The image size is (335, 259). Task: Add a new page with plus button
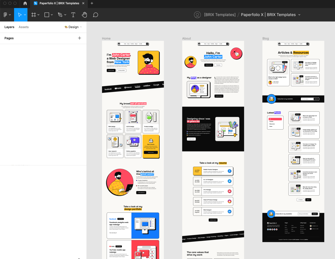(79, 38)
